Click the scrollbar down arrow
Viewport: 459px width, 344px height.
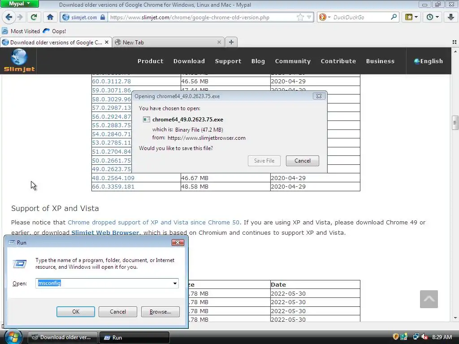pos(455,318)
